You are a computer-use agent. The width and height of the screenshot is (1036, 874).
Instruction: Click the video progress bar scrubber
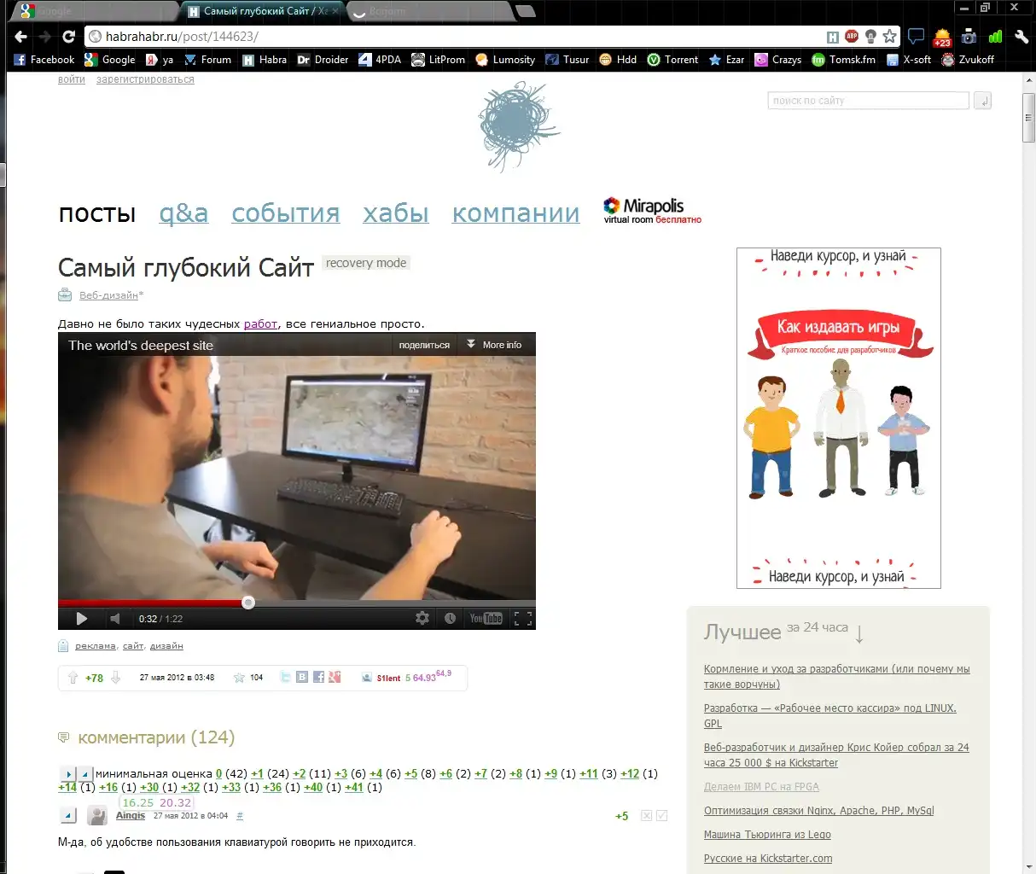(x=248, y=603)
